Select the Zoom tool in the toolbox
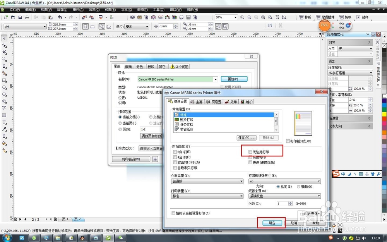 [x=4, y=59]
